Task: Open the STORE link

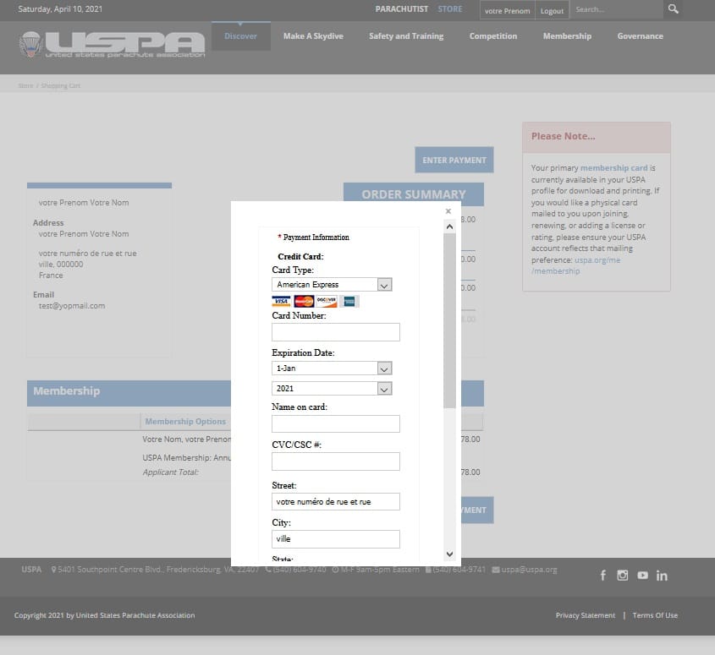Action: (449, 9)
